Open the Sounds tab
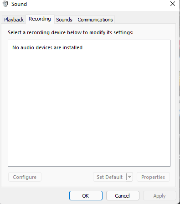Image resolution: width=180 pixels, height=204 pixels. [64, 20]
